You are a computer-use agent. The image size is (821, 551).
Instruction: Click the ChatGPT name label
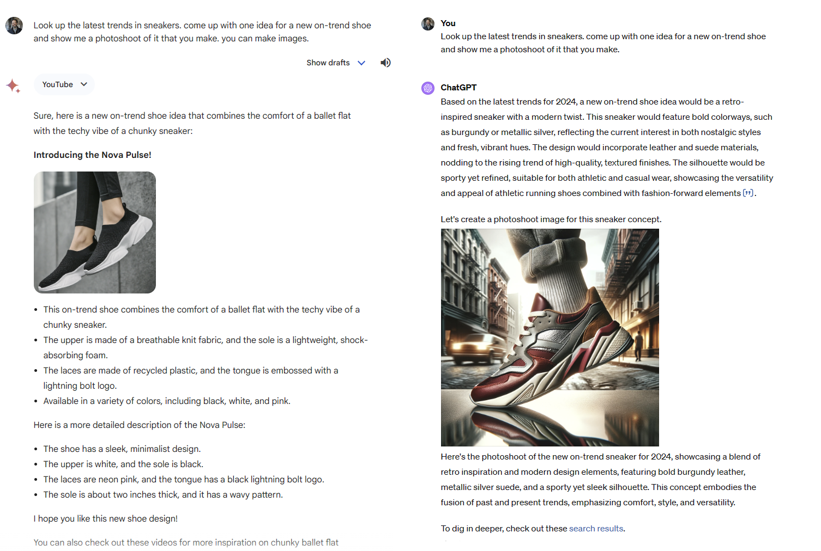[458, 88]
